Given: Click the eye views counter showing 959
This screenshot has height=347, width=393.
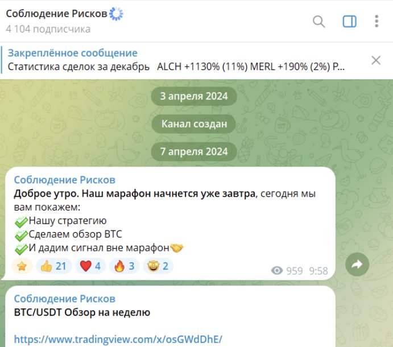Looking at the screenshot, I should 287,271.
